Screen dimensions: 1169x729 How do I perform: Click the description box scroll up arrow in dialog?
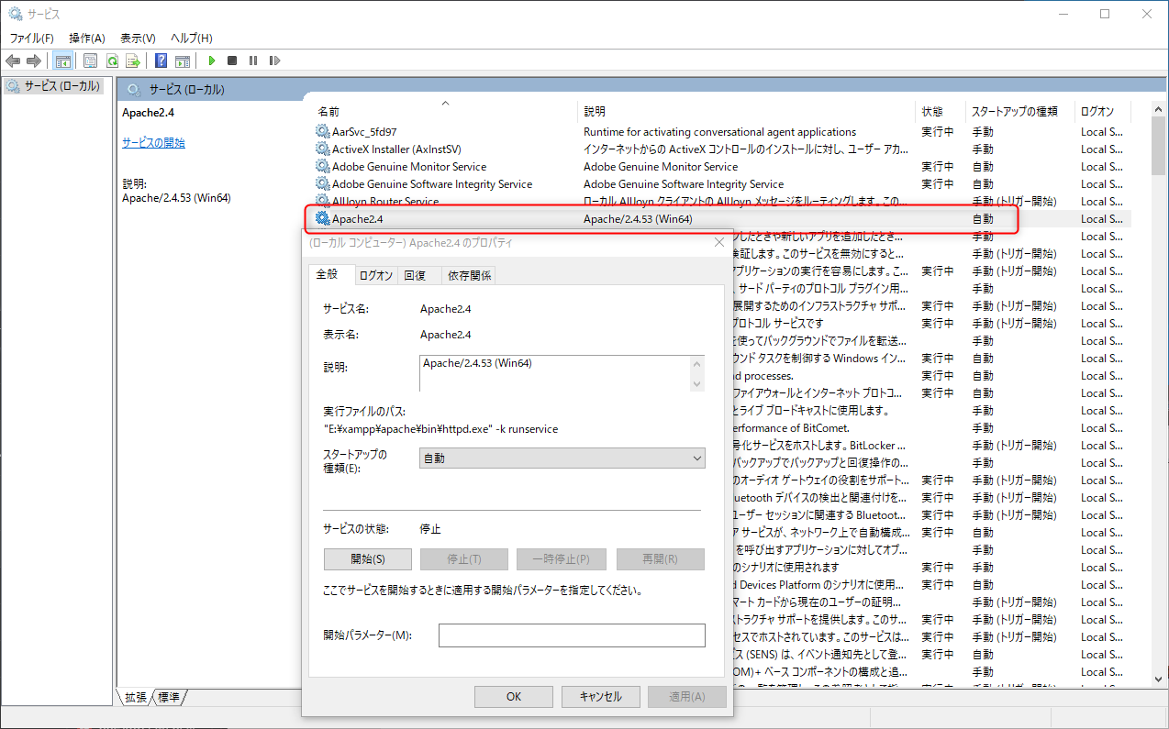point(697,364)
